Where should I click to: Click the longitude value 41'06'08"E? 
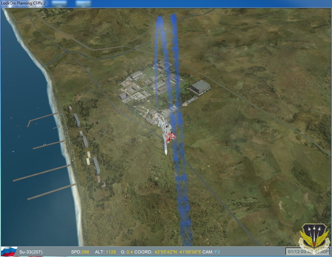(x=190, y=252)
